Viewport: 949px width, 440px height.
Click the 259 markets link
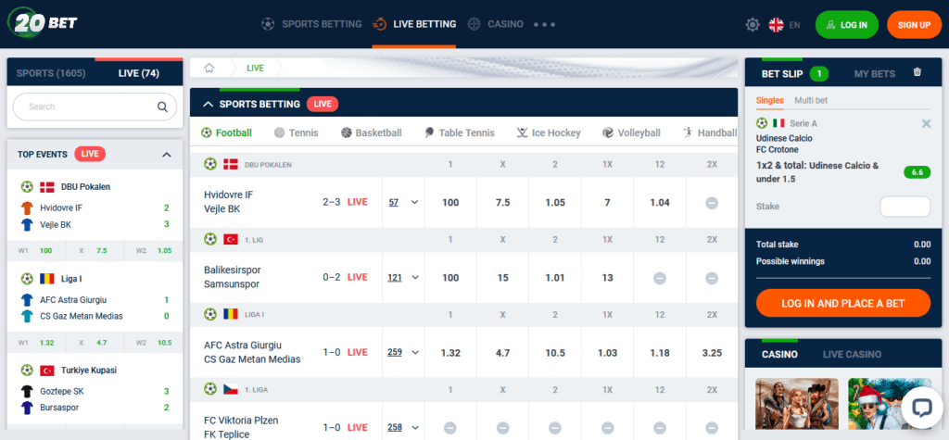click(x=395, y=352)
